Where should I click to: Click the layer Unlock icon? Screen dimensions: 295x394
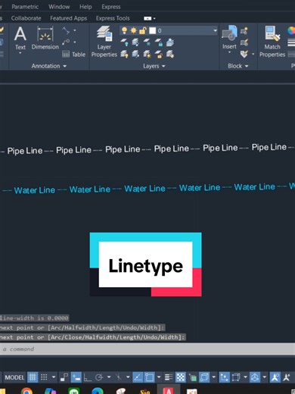(x=159, y=54)
